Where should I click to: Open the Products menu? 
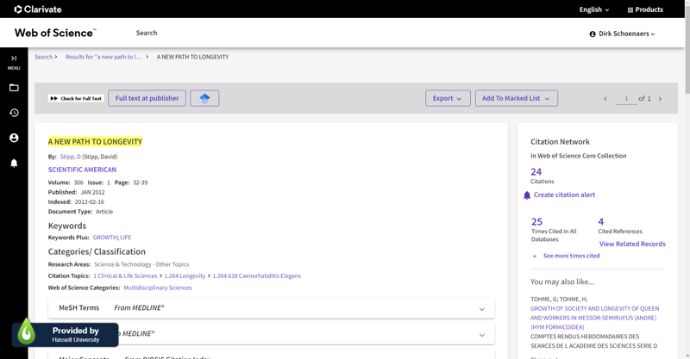645,9
